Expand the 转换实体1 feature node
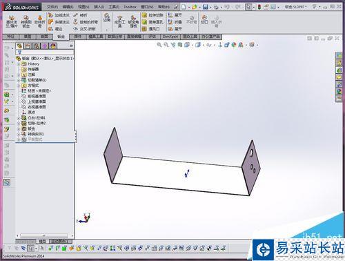345x261 pixels. [x=19, y=134]
